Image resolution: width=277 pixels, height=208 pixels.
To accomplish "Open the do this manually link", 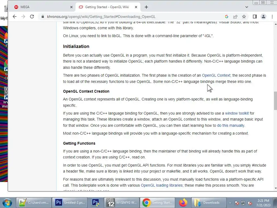I will [230, 125].
